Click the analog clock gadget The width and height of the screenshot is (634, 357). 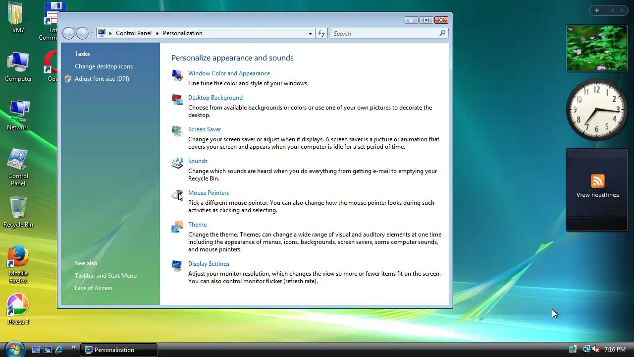[x=597, y=110]
